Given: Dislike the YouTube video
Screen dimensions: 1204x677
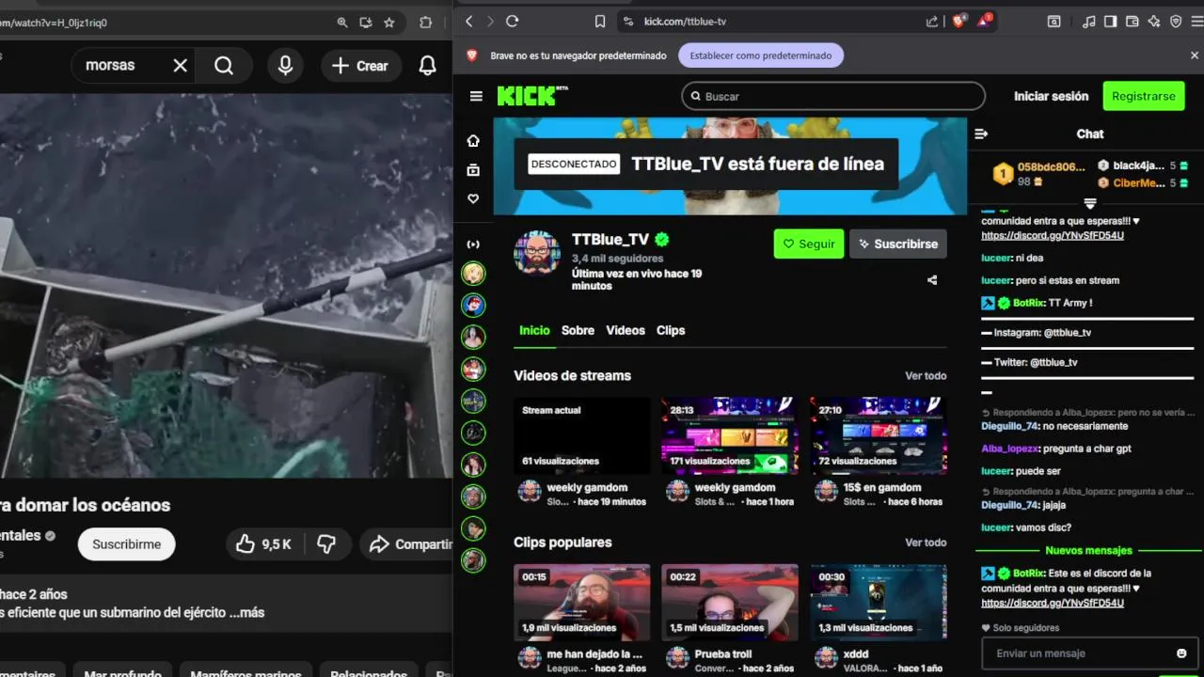Looking at the screenshot, I should 326,543.
